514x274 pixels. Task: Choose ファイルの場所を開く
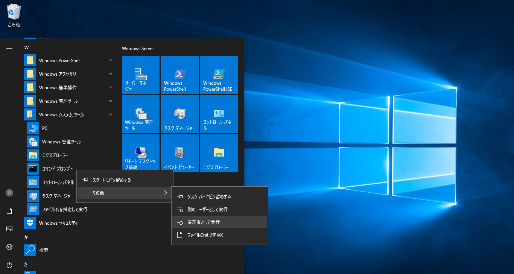pos(220,235)
